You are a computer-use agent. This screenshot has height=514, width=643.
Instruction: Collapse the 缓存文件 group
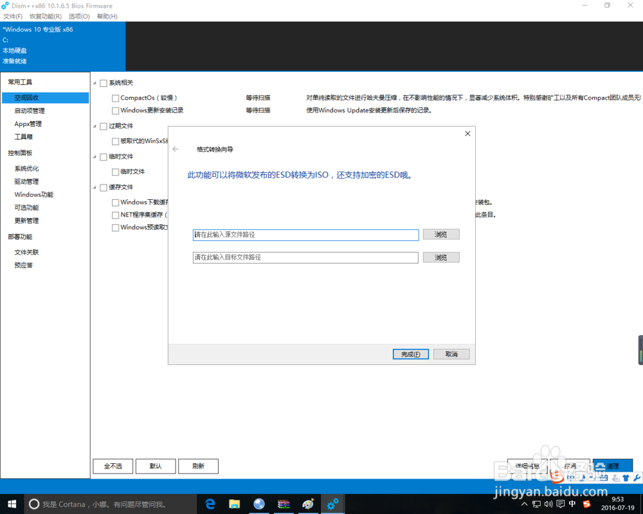(95, 188)
